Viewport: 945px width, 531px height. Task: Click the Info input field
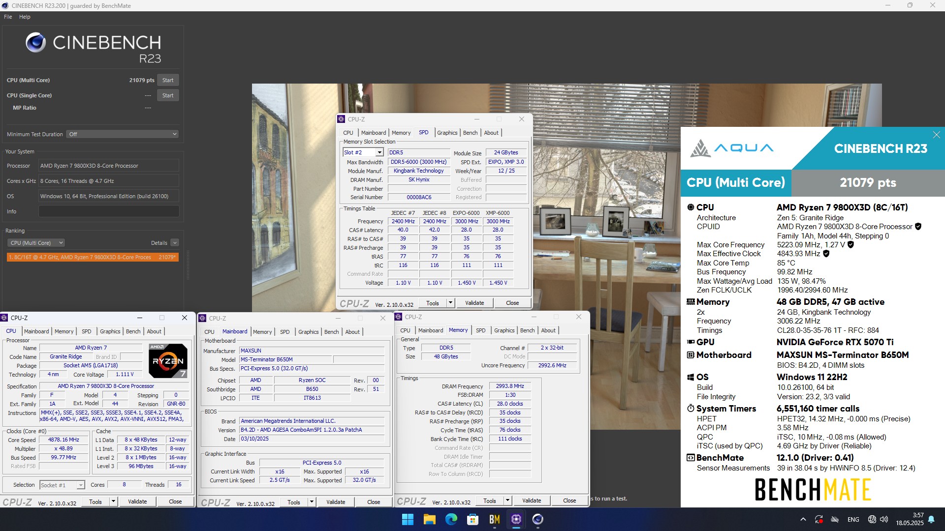109,211
